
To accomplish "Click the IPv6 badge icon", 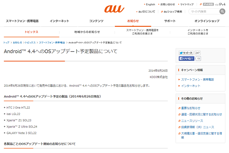I will 208,5.
